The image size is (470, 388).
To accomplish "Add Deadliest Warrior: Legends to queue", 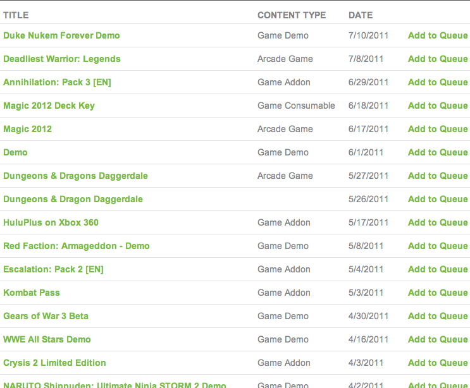I will 438,59.
